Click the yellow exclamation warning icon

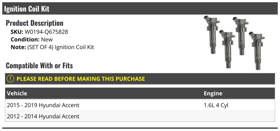(10, 79)
